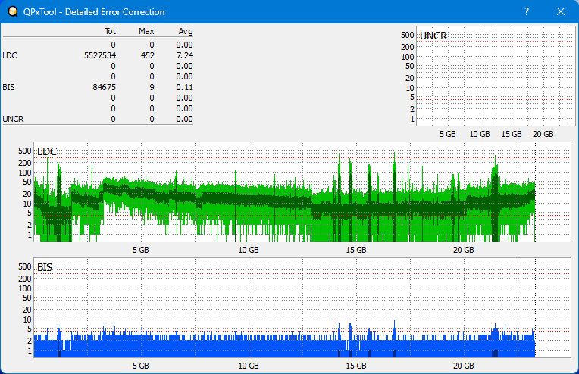
Task: Click the 20 GB label under UNCR graph
Action: pyautogui.click(x=543, y=134)
